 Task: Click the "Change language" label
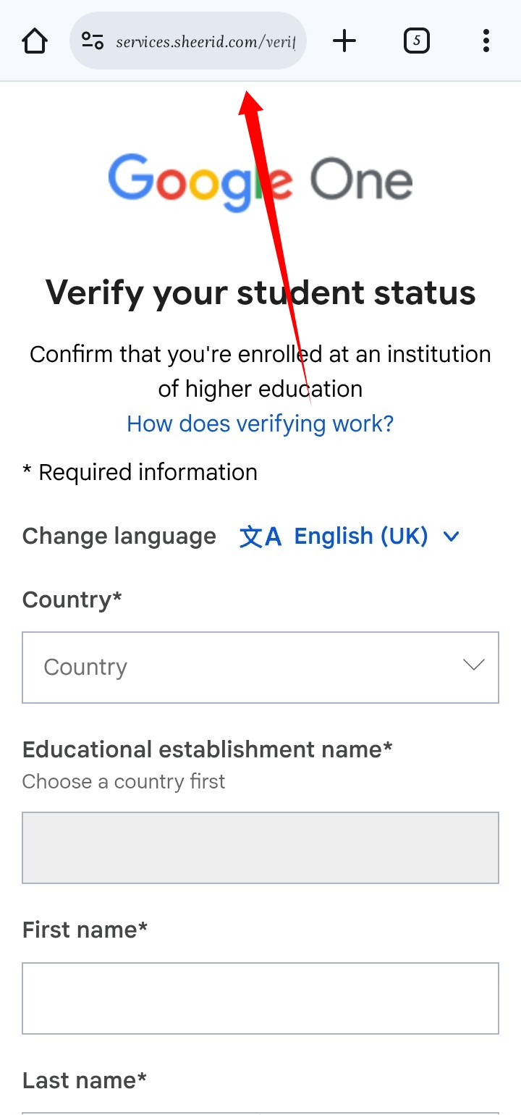[119, 537]
